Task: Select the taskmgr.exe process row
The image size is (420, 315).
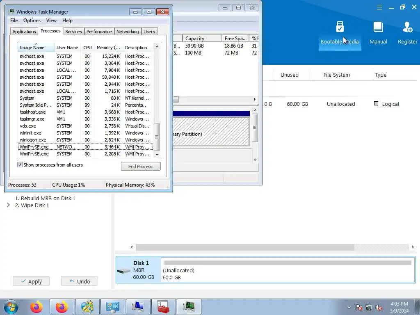Action: coord(85,119)
